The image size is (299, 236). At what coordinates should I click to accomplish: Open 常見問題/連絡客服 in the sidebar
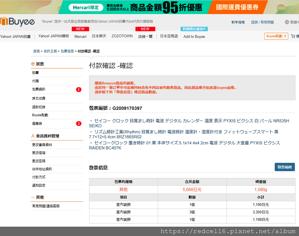point(57,206)
